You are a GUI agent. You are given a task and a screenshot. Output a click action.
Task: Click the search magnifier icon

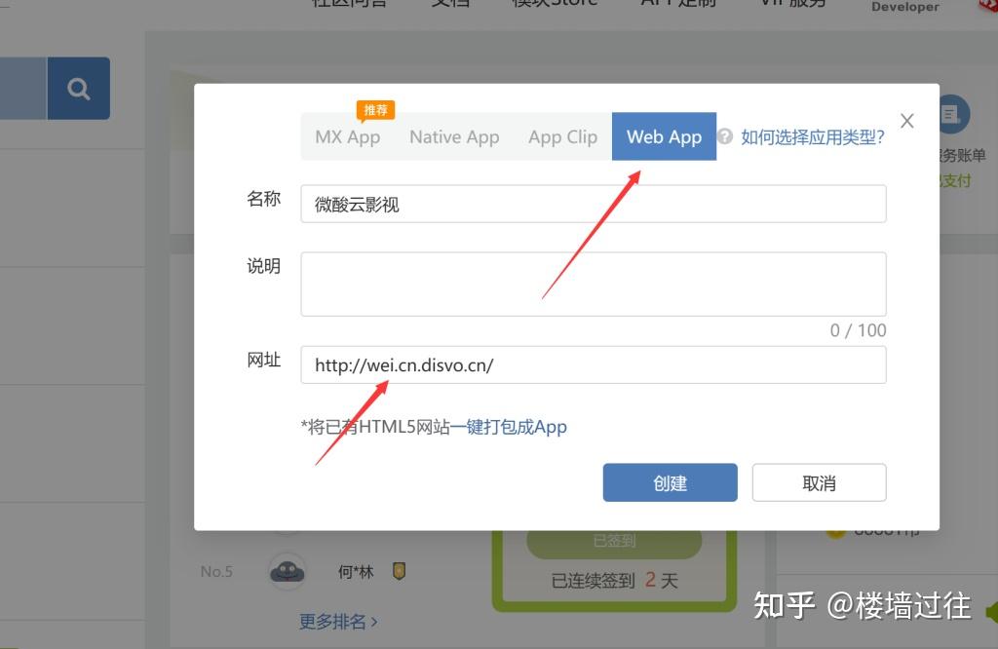click(x=78, y=88)
